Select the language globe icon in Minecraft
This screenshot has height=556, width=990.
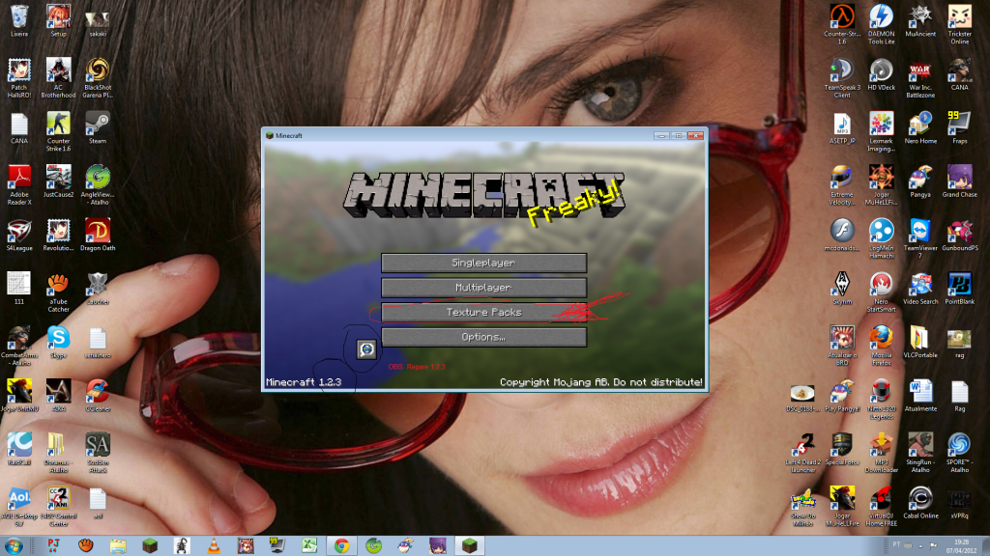pos(365,350)
